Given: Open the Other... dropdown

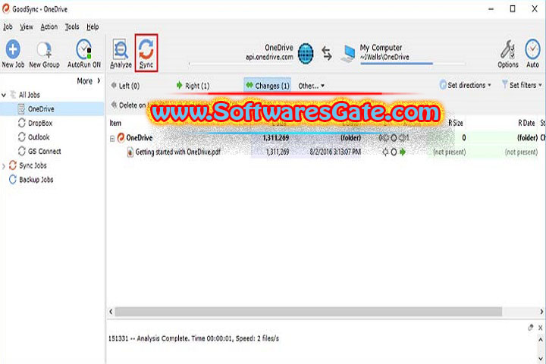Looking at the screenshot, I should tap(312, 86).
